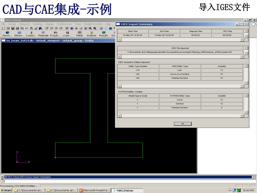Open the Loads/BCs application
This screenshot has width=257, height=193.
31,34
